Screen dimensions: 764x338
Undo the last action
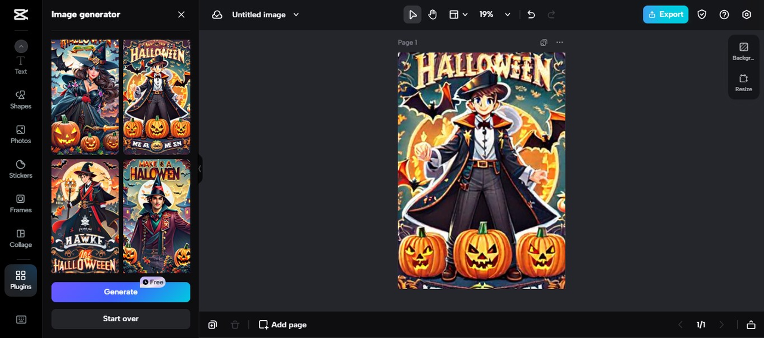tap(531, 14)
